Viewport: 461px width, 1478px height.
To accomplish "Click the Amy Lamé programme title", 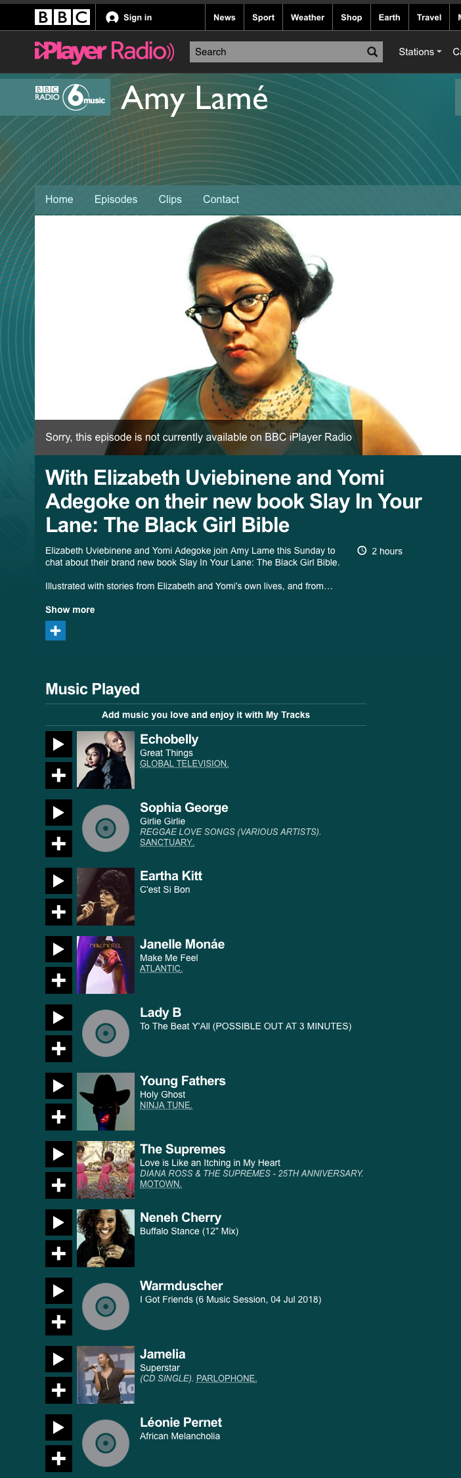I will pos(194,99).
